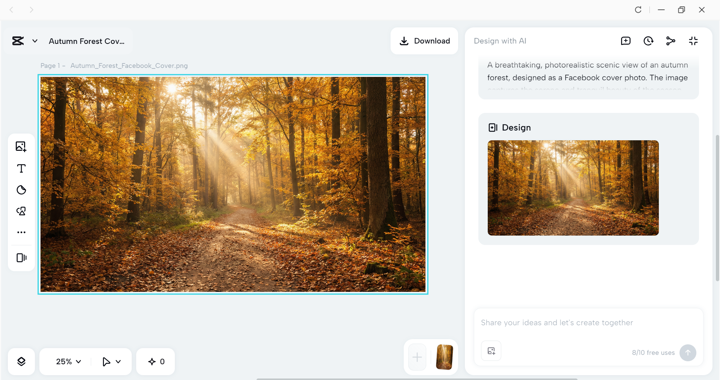The height and width of the screenshot is (380, 720).
Task: Open the page resize tool at sidebar bottom
Action: pos(21,258)
